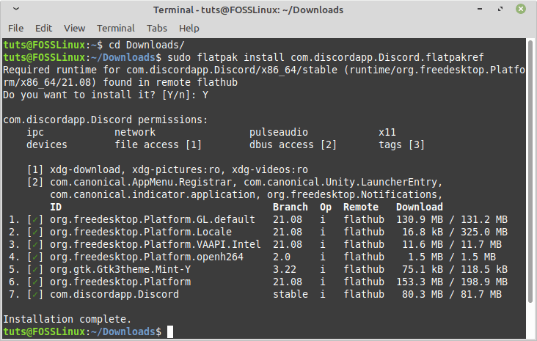Click 'com.discordapp.Discord' ID in row 7
Screen dimensions: 537x341
click(x=114, y=295)
